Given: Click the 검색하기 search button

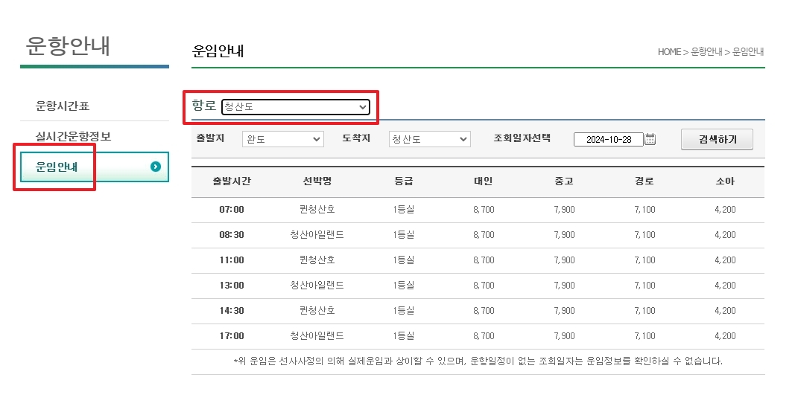Looking at the screenshot, I should [717, 139].
